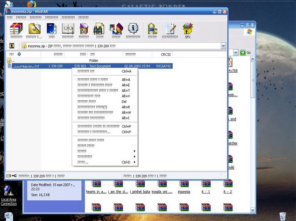Launch the Wizard toolbar icon
This screenshot has height=221, width=296.
point(116,30)
